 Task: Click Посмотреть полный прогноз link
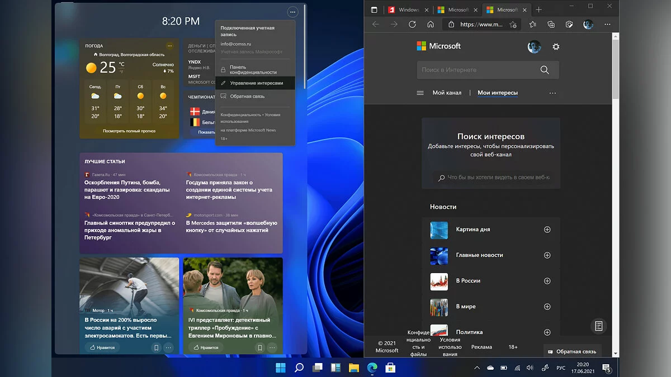pos(129,131)
